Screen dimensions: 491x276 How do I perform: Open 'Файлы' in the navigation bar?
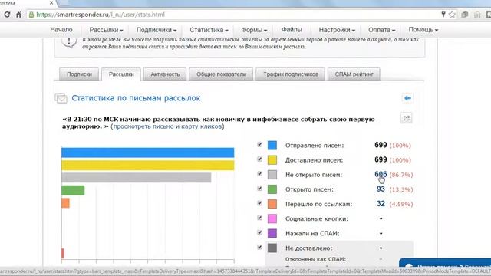coord(292,30)
